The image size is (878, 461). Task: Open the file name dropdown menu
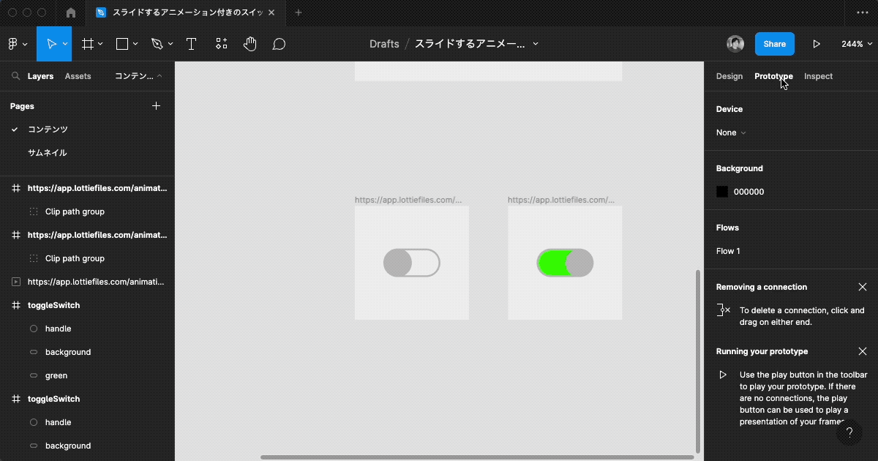pos(536,44)
